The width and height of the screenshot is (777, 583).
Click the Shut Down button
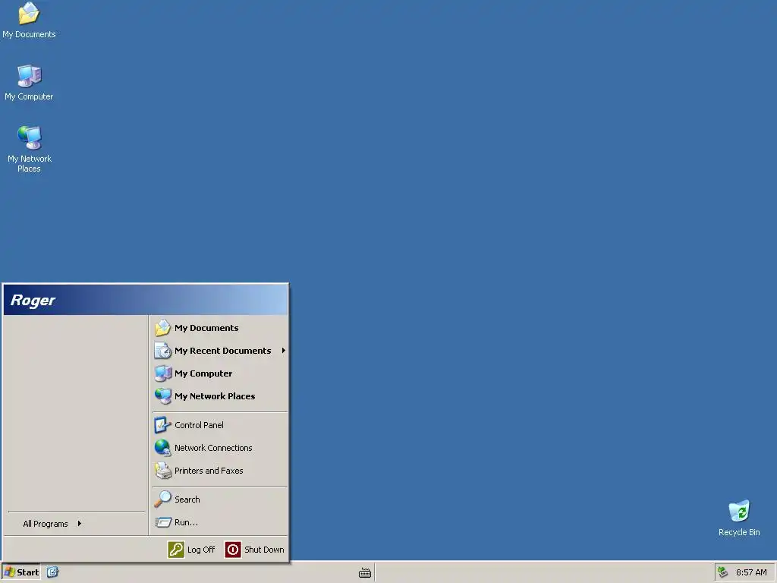pyautogui.click(x=255, y=550)
